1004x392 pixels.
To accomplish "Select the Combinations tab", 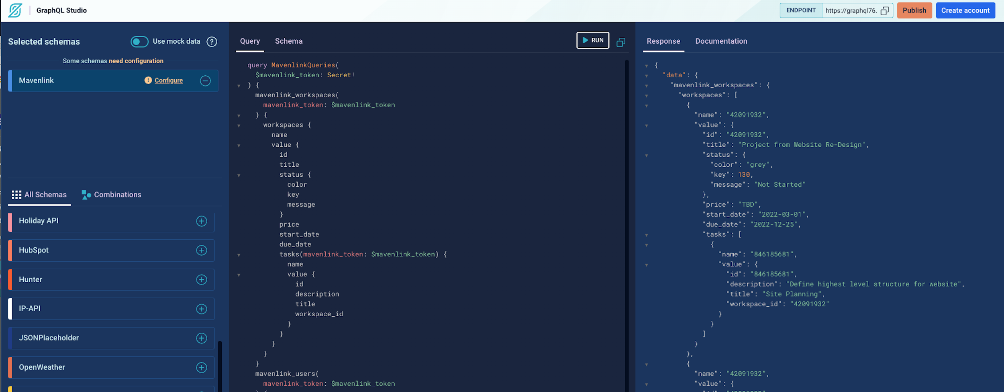I will coord(112,195).
